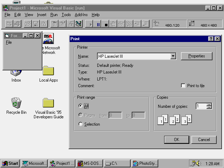Open the Tools menu
This screenshot has width=224, height=168.
[x=66, y=15]
